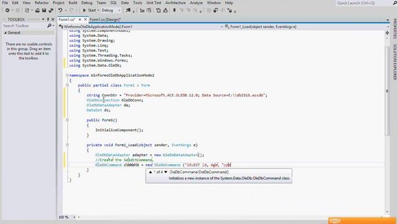Open the Toolbox window position dropdown
This screenshot has height=224, width=398.
pyautogui.click(x=43, y=19)
